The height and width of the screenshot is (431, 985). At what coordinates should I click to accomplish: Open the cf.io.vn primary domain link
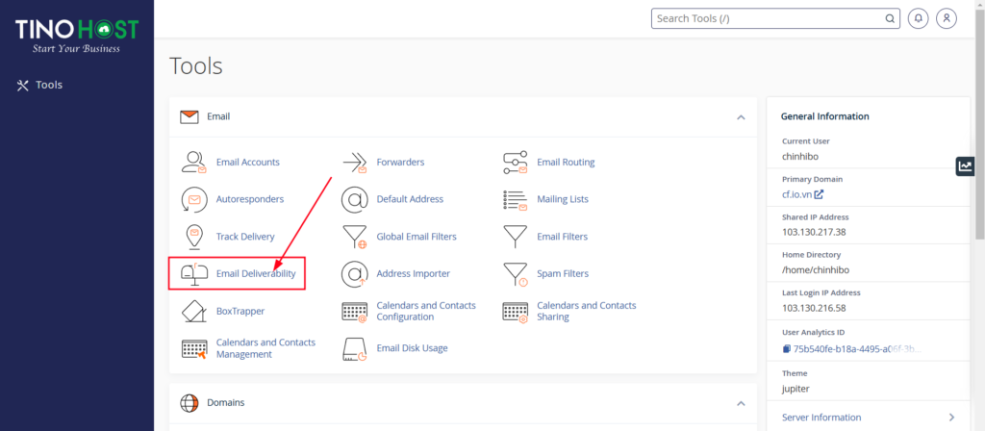[x=802, y=194]
